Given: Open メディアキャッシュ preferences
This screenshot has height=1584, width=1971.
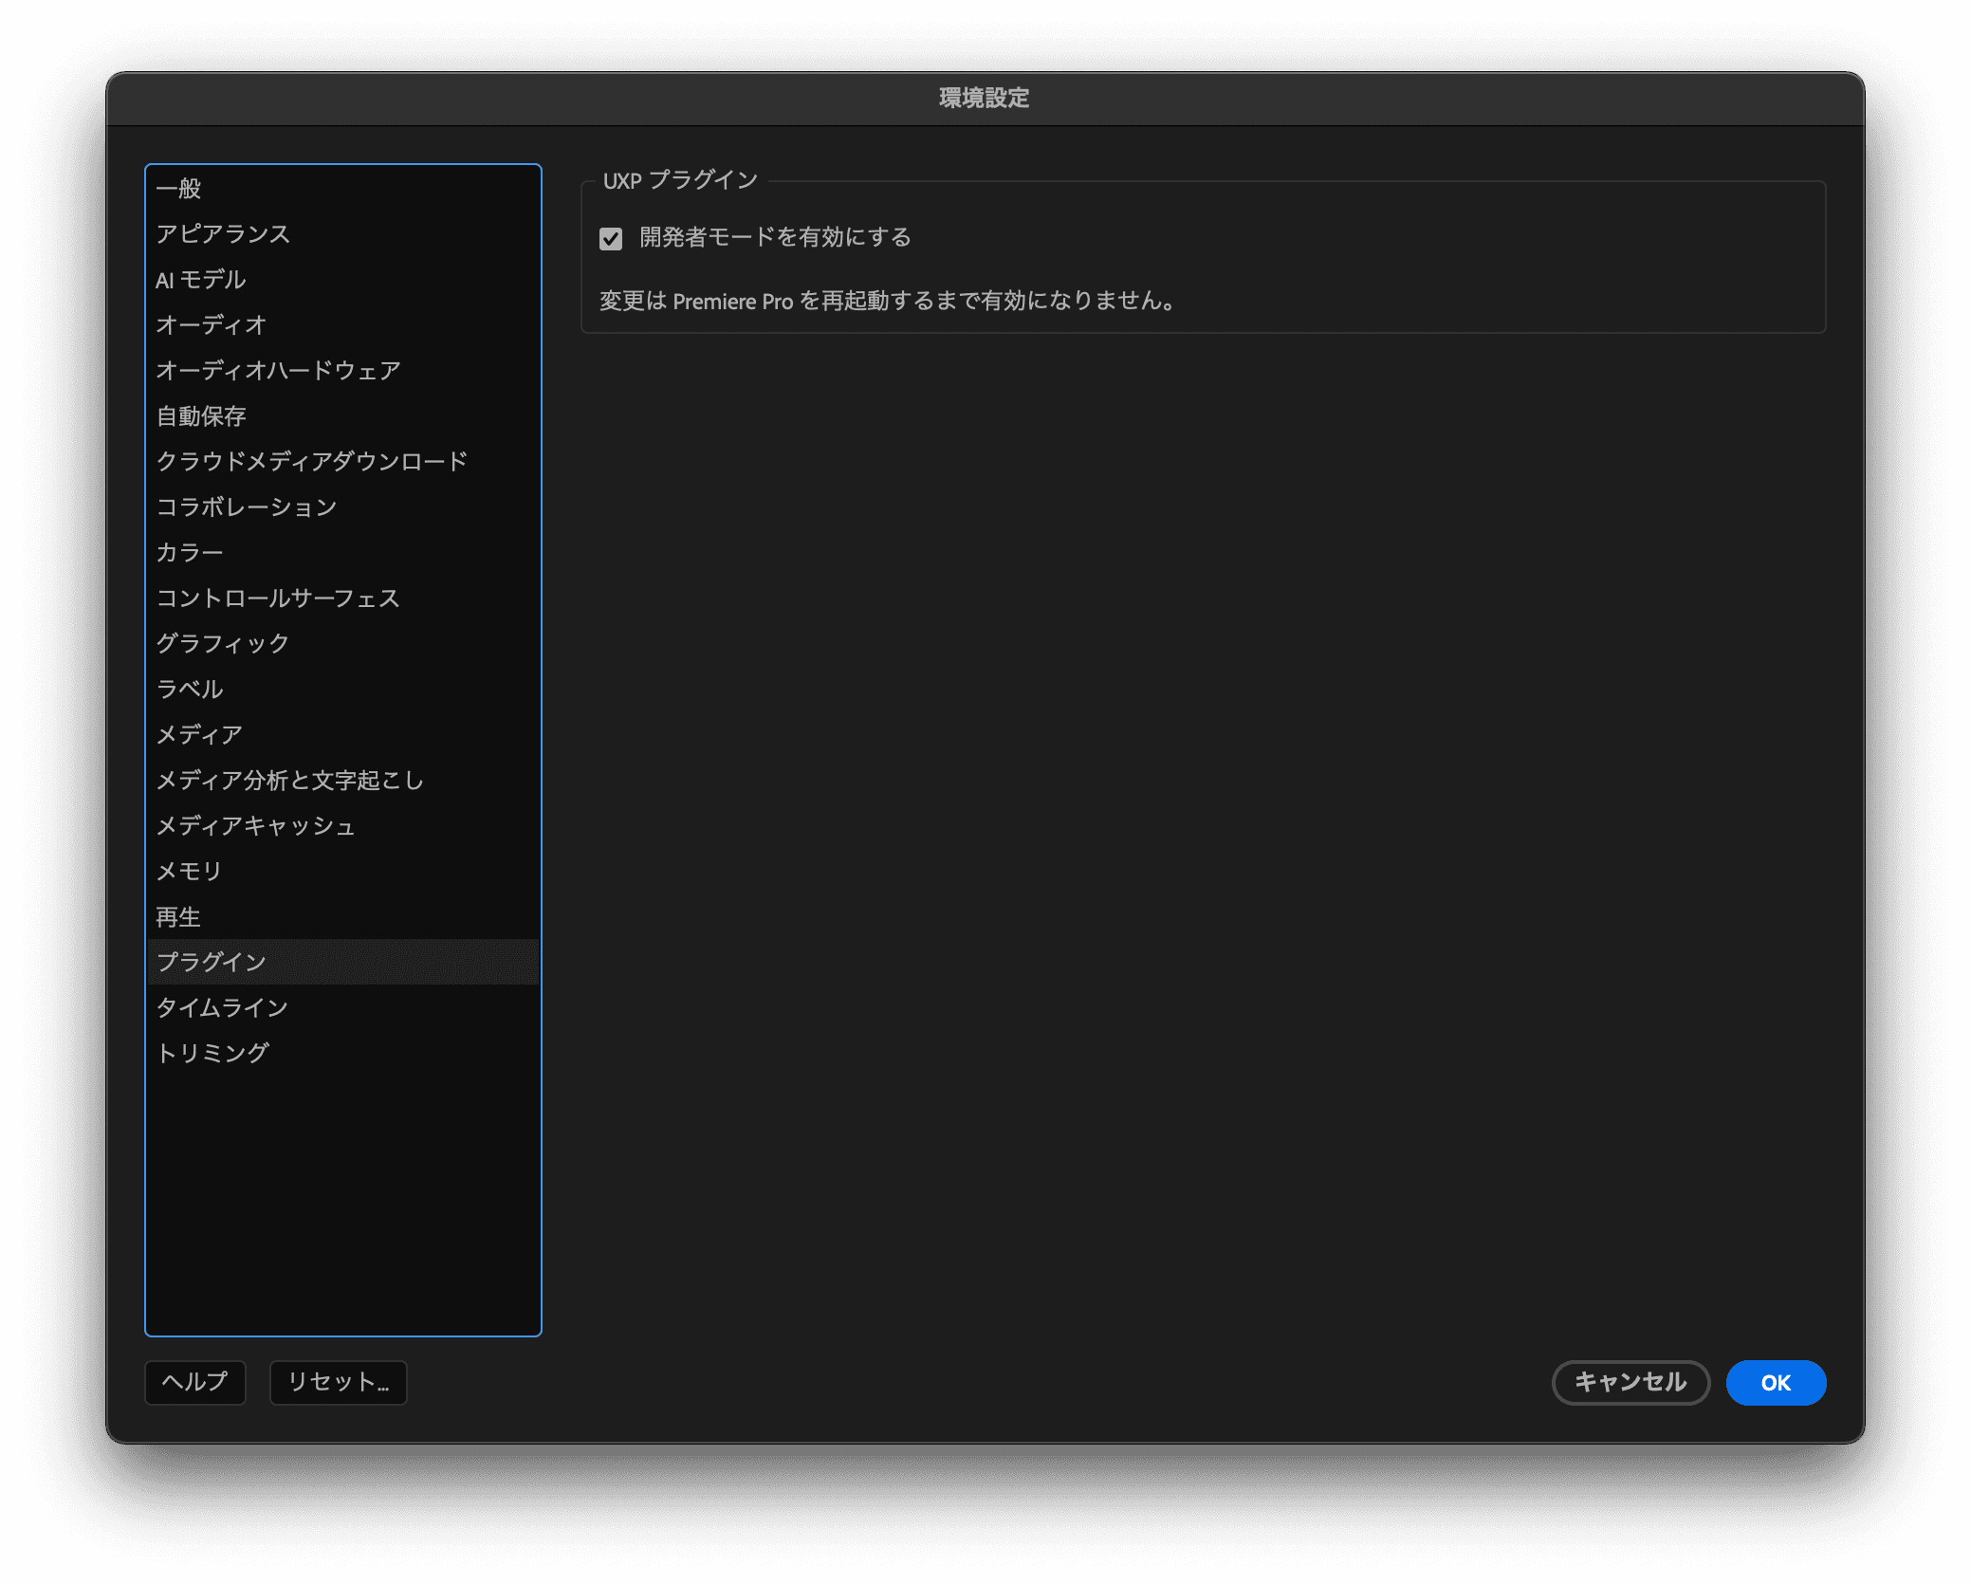Looking at the screenshot, I should 256,825.
